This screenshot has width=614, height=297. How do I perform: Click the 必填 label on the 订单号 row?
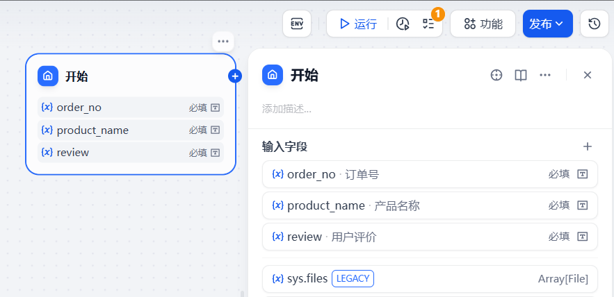559,174
